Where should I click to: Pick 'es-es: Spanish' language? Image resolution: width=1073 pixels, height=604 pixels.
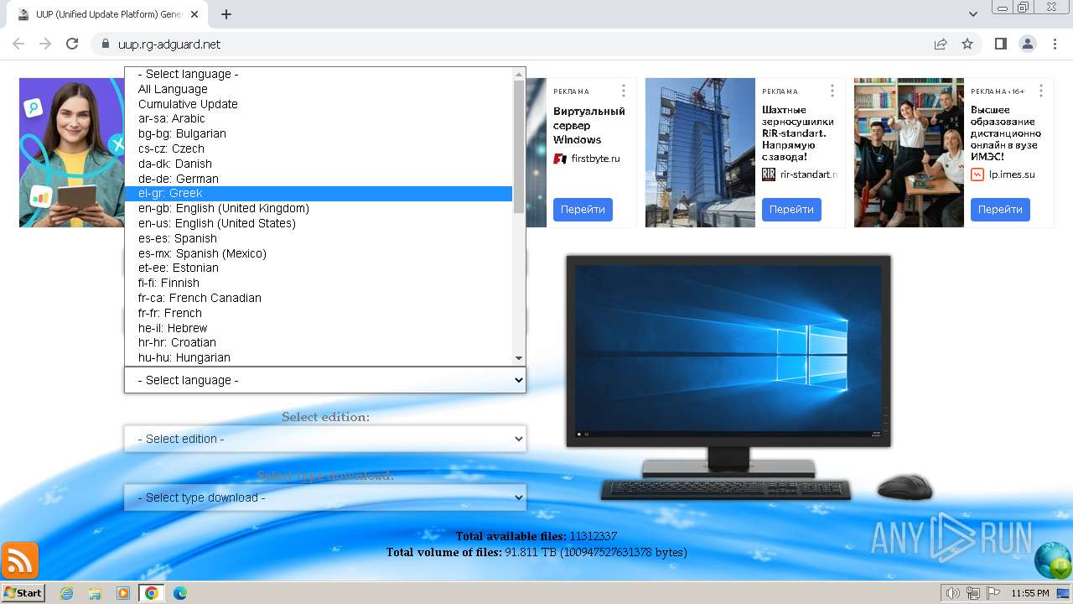(319, 238)
